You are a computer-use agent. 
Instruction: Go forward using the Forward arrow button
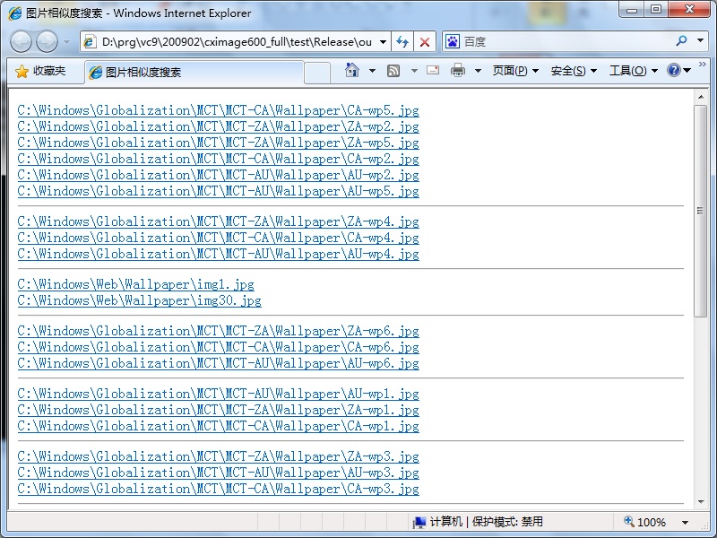48,42
